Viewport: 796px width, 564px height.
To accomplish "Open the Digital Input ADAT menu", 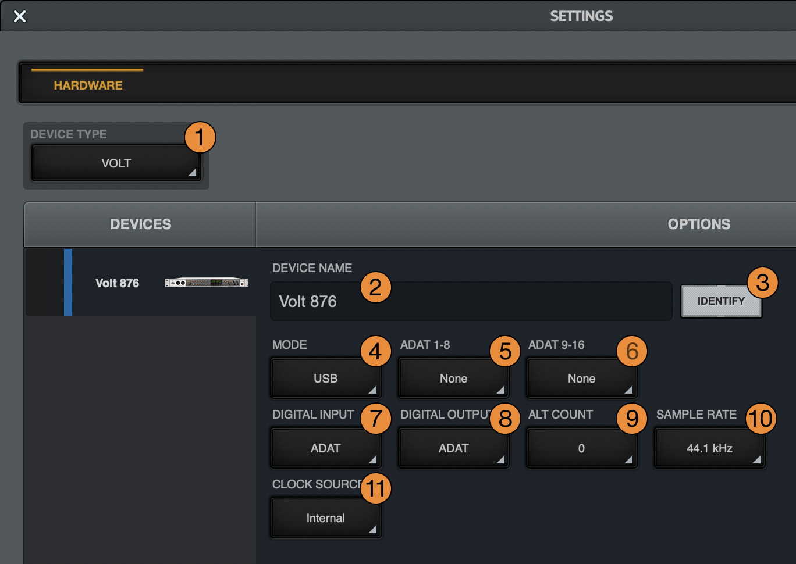I will click(x=325, y=448).
